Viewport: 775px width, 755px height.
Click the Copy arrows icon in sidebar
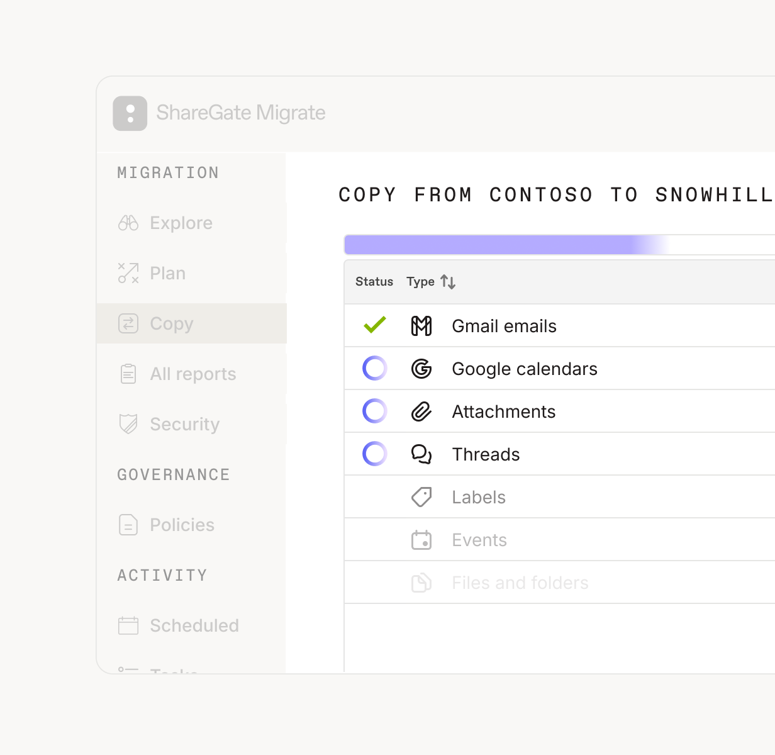(x=128, y=323)
